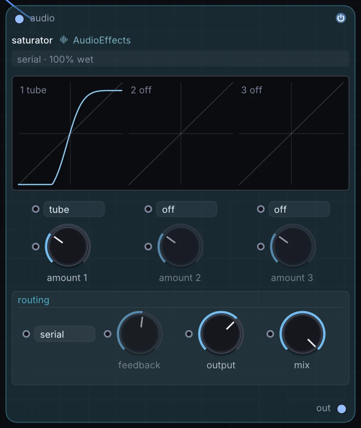Click the feedback label
This screenshot has height=428, width=361.
pyautogui.click(x=139, y=365)
